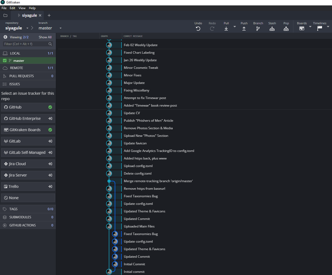
Task: Expand the REMOTE section
Action: tap(28, 68)
